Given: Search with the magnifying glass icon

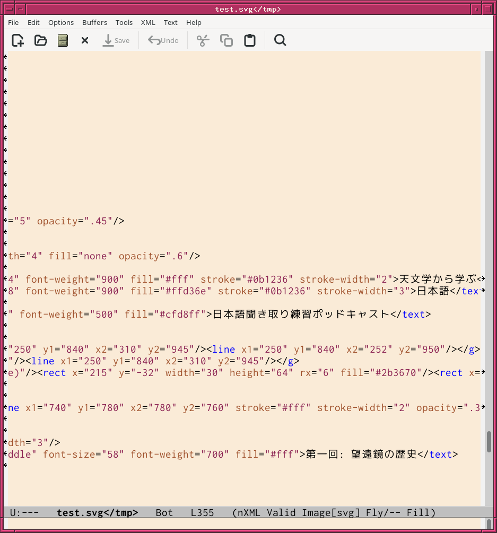Looking at the screenshot, I should click(x=280, y=40).
